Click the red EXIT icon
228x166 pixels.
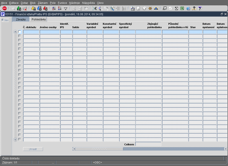(5, 9)
